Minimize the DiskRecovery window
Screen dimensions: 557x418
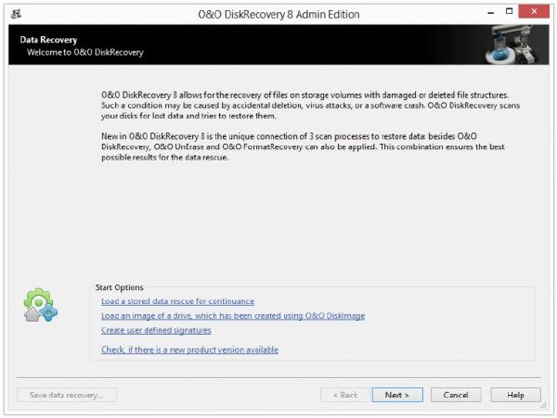[x=491, y=13]
